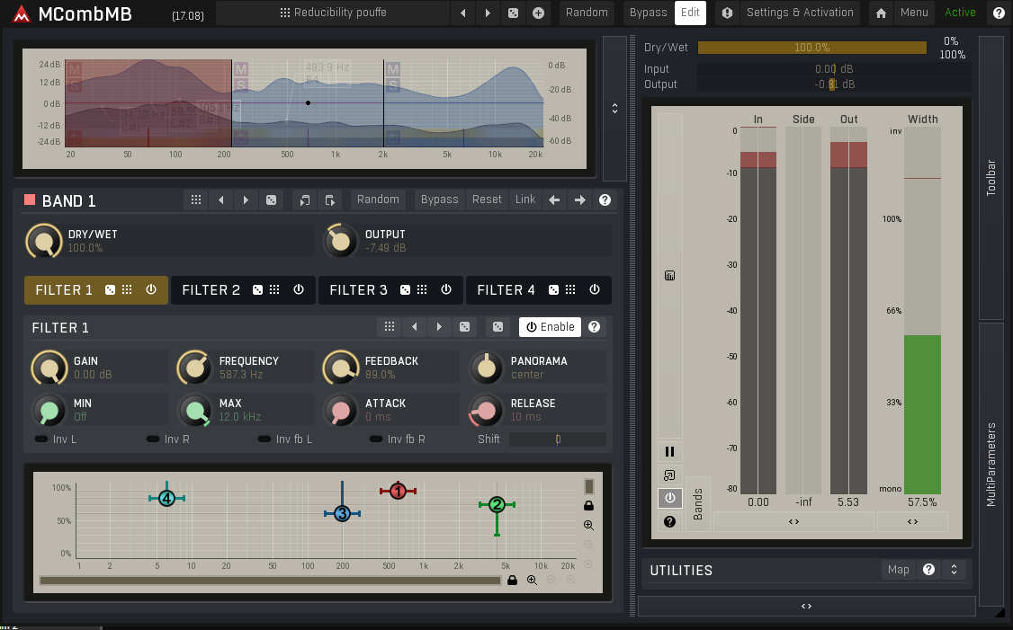Adjust the Output gain slider

pyautogui.click(x=833, y=84)
